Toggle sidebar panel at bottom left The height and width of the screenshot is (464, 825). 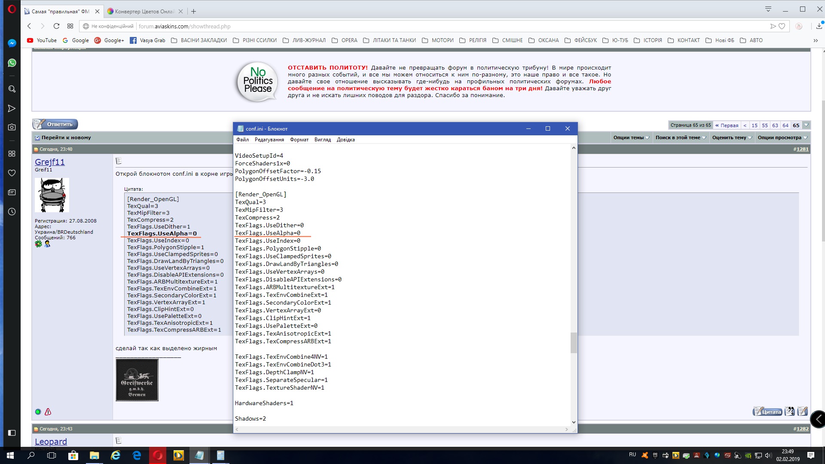tap(12, 433)
